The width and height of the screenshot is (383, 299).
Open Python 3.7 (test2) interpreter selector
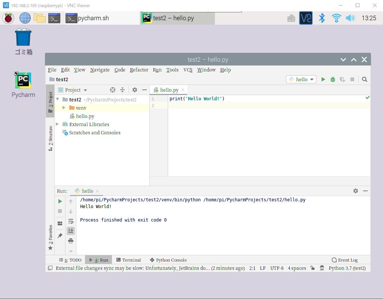tap(347, 268)
